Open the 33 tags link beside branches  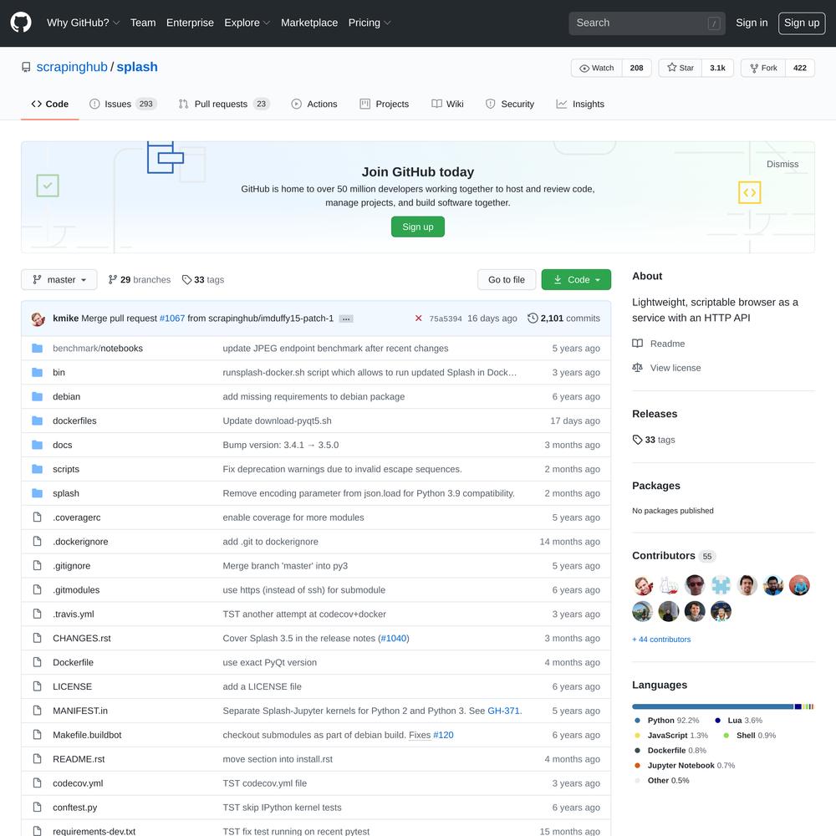pos(203,280)
